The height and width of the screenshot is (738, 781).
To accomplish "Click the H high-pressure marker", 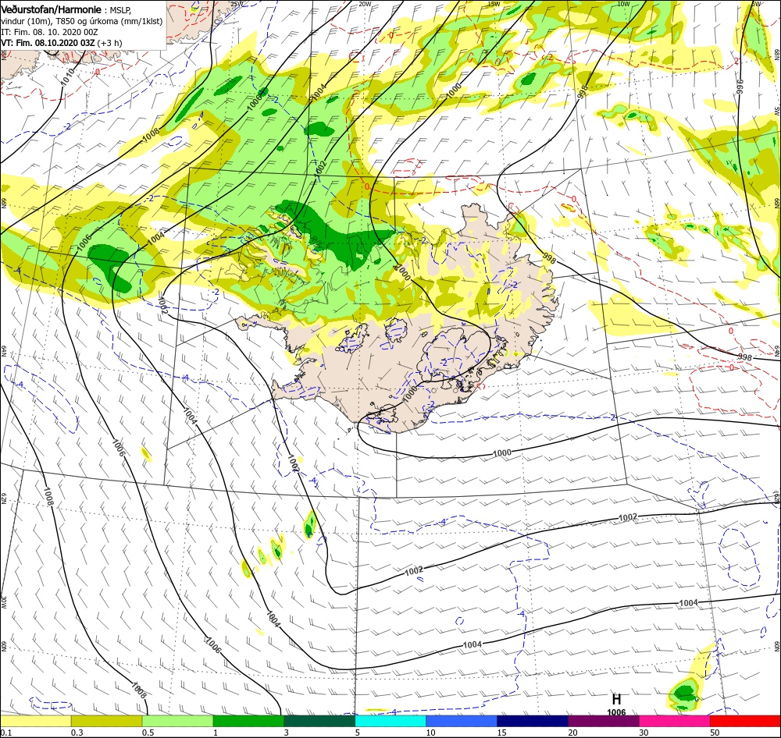I will tap(616, 699).
